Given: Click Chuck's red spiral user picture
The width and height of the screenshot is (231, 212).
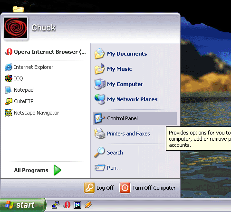Looking at the screenshot, I should click(x=16, y=28).
